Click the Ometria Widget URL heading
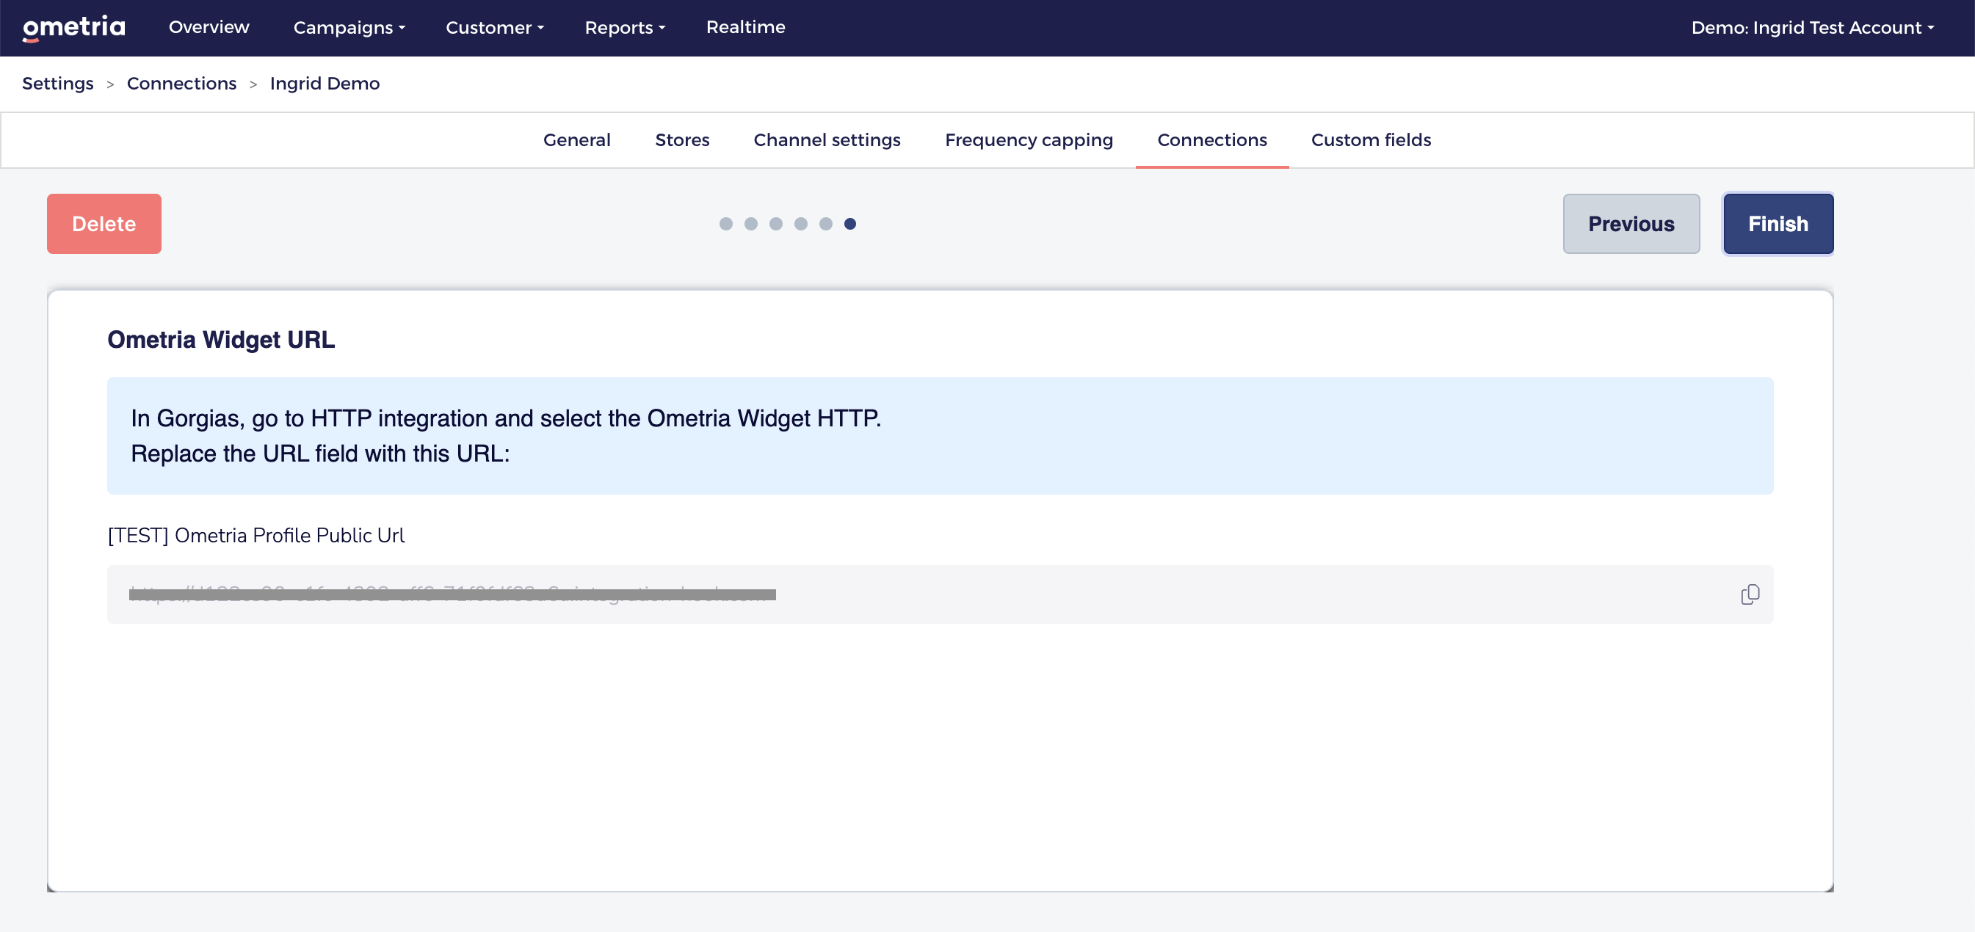Image resolution: width=1975 pixels, height=932 pixels. point(221,340)
